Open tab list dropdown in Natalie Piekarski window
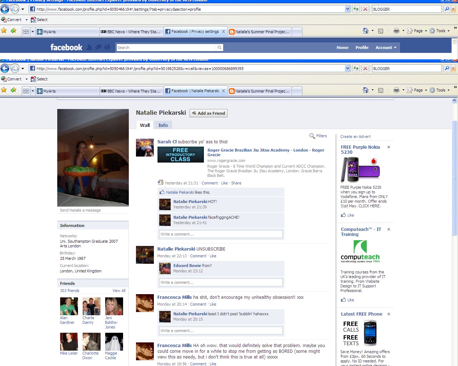 (33, 91)
